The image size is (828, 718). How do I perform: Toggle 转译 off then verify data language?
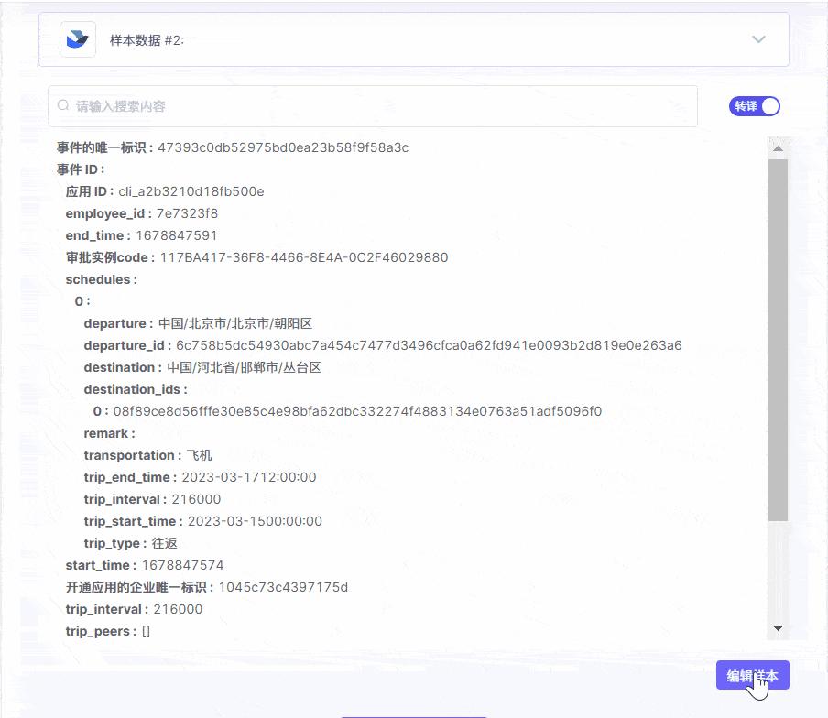[x=753, y=106]
